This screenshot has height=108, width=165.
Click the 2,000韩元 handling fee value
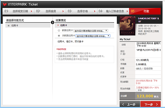(141, 64)
